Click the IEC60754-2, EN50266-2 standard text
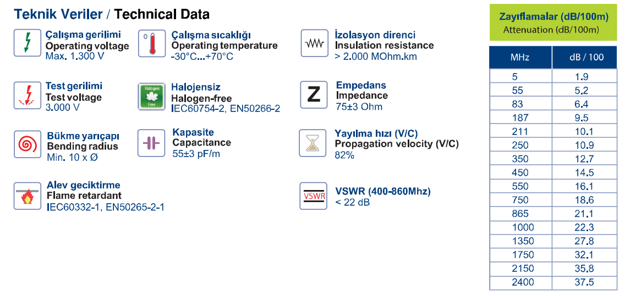This screenshot has height=296, width=625. (x=226, y=109)
